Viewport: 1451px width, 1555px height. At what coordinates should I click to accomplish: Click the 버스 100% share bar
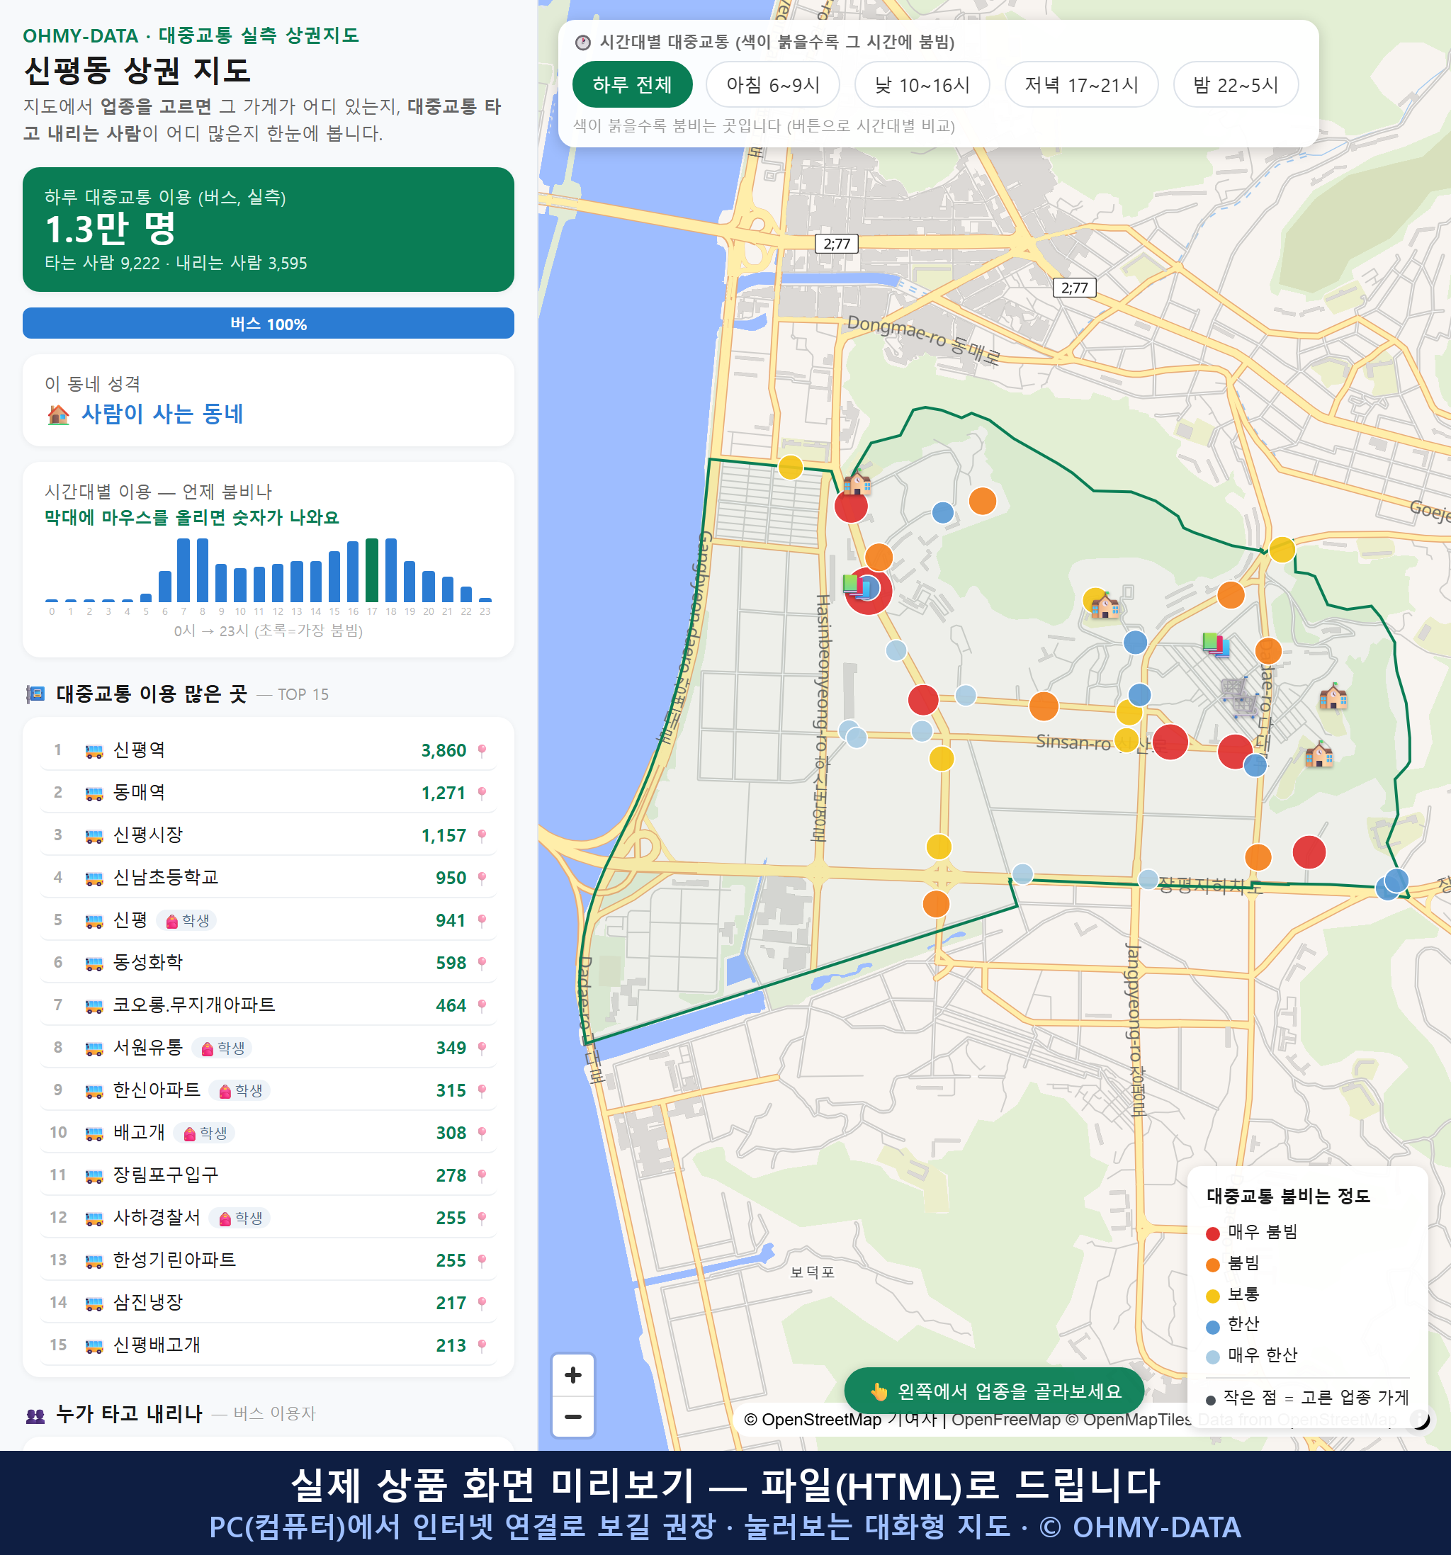point(269,323)
